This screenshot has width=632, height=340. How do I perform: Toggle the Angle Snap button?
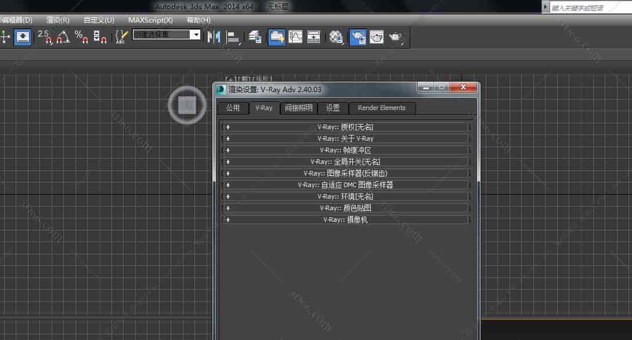pyautogui.click(x=63, y=37)
